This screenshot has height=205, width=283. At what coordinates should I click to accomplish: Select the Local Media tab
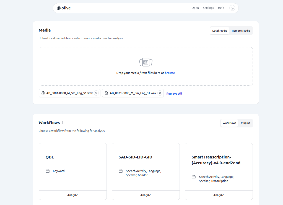click(220, 31)
